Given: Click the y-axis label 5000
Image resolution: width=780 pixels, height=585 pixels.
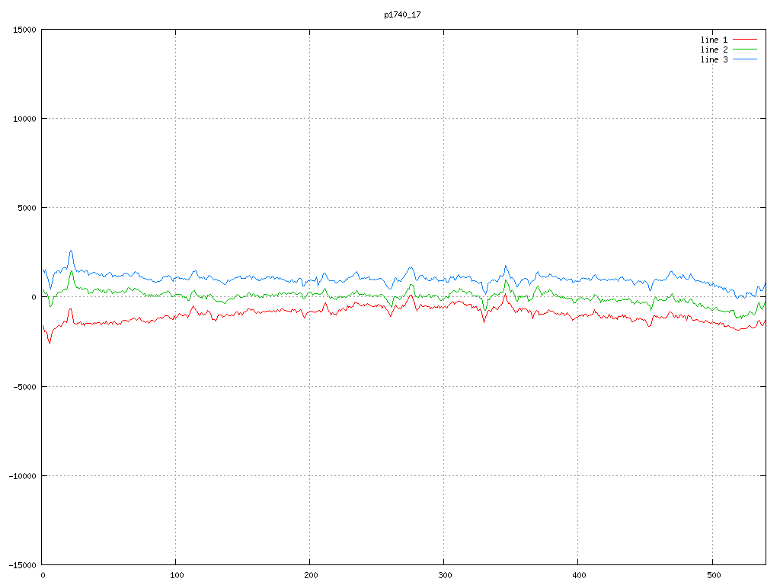Looking at the screenshot, I should coord(27,208).
